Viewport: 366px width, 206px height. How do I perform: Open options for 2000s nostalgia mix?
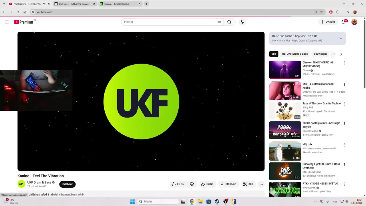pos(344,124)
